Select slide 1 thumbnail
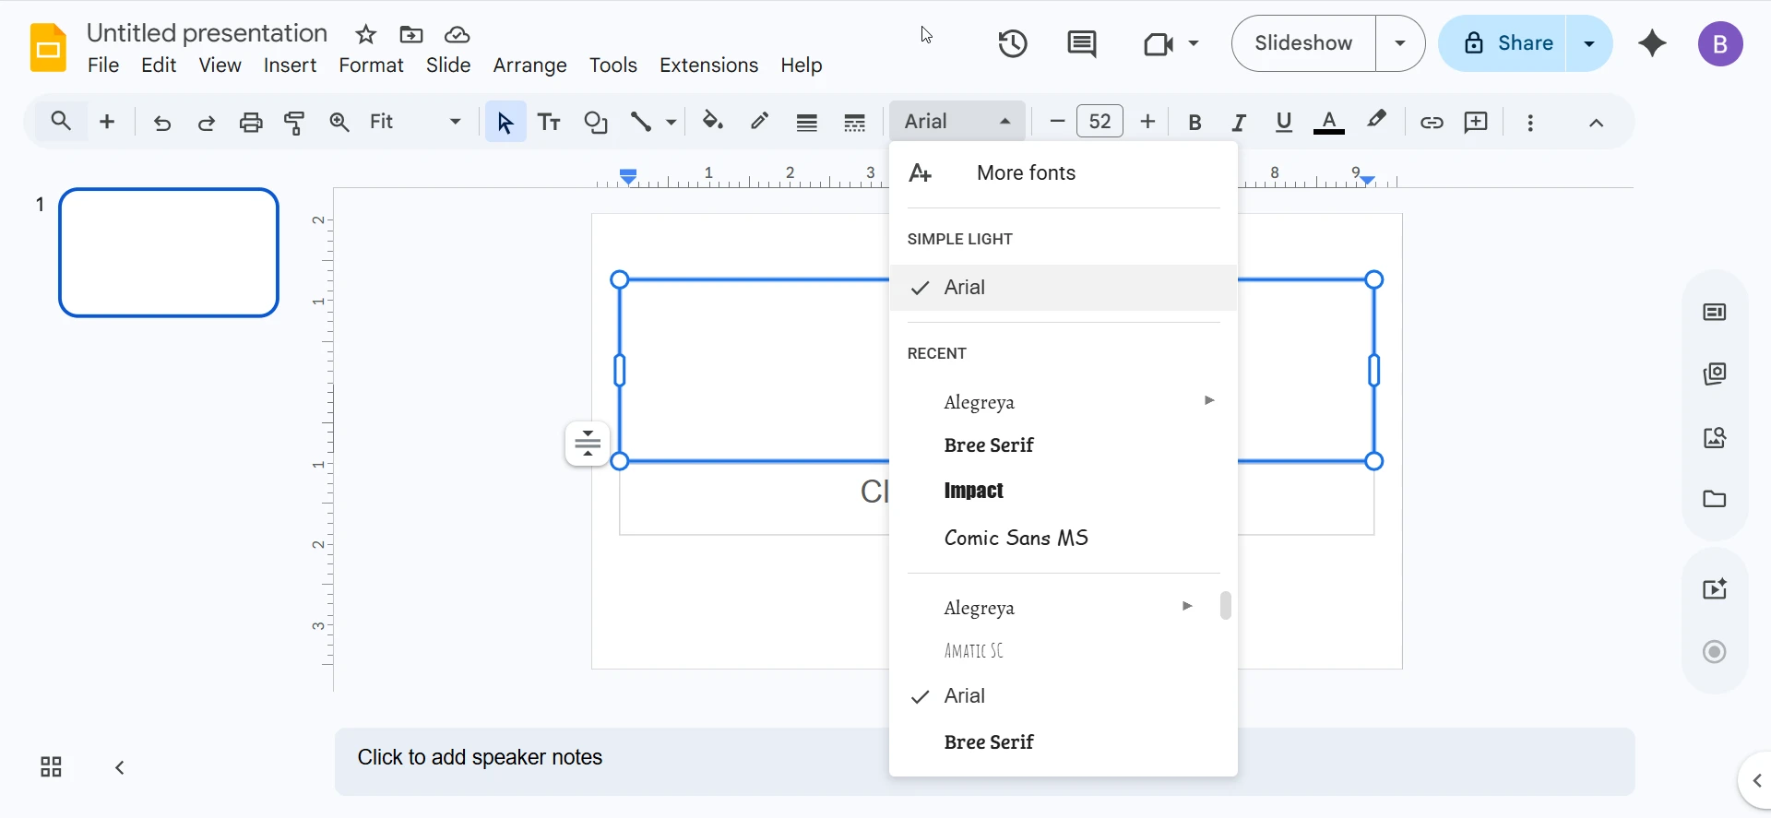Screen dimensions: 1771x818 [169, 253]
